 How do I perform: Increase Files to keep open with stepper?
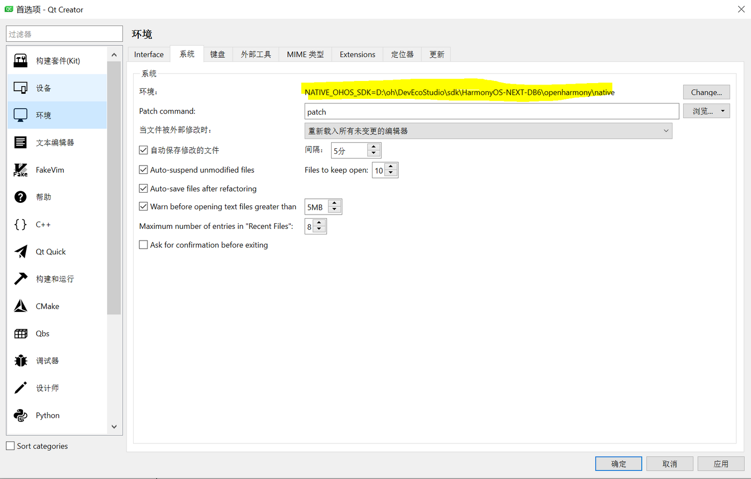(x=390, y=167)
